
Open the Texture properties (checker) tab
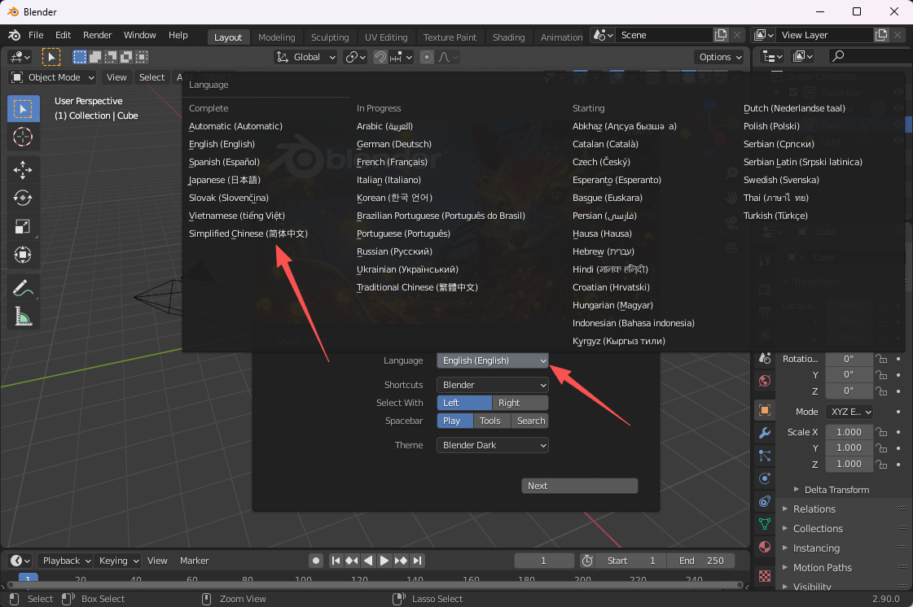click(764, 576)
